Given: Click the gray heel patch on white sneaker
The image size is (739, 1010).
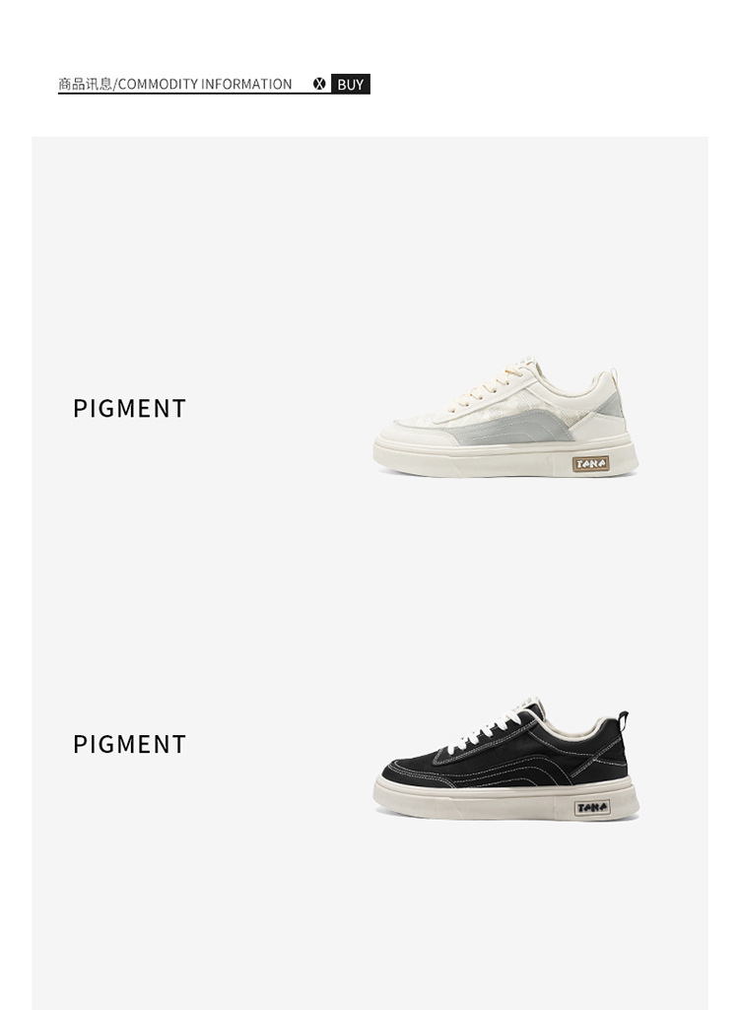Looking at the screenshot, I should [x=610, y=405].
